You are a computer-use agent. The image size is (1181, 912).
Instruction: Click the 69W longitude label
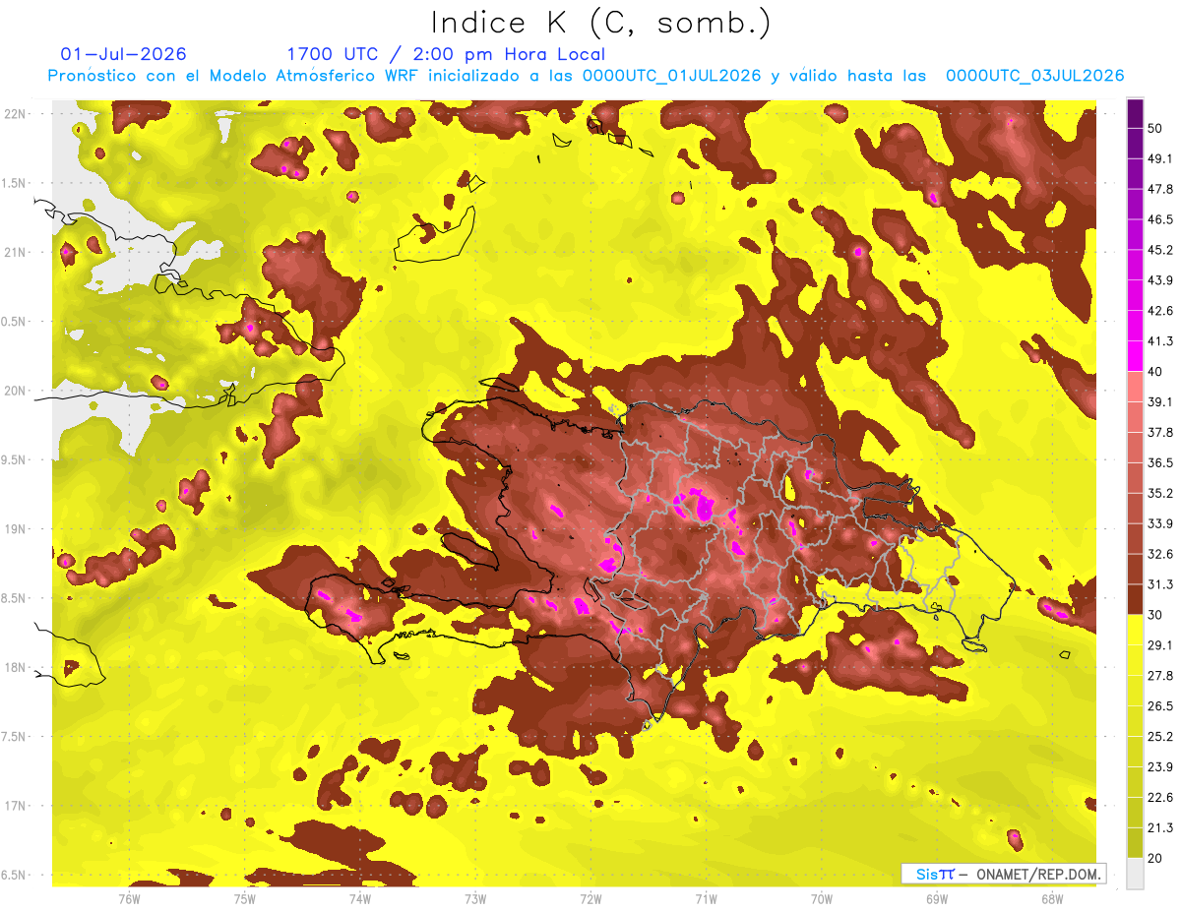point(937,898)
